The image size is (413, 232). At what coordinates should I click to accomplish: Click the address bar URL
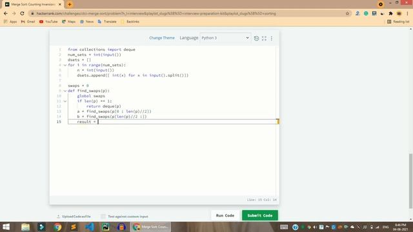[156, 14]
